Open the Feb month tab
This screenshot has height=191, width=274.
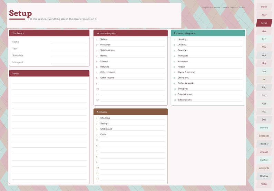(x=264, y=39)
